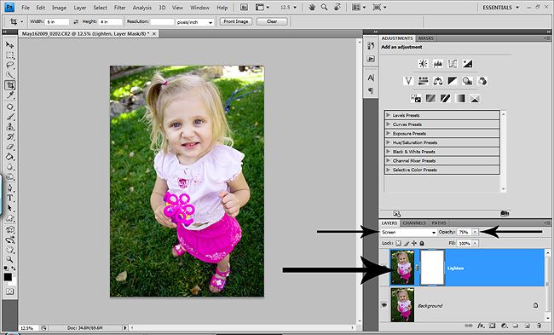This screenshot has height=335, width=554.
Task: Add a Levels adjustment
Action: (x=438, y=64)
